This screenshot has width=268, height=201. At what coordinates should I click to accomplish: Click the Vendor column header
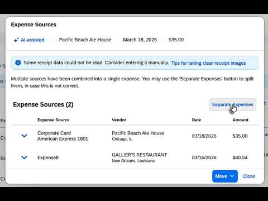pyautogui.click(x=119, y=120)
